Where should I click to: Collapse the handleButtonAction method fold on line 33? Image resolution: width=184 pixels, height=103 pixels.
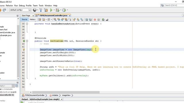[x=27, y=23]
